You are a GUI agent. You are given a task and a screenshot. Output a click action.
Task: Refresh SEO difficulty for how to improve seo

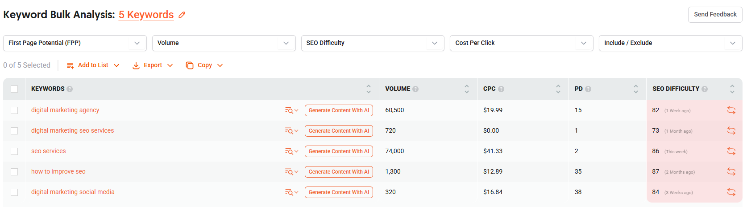click(731, 171)
